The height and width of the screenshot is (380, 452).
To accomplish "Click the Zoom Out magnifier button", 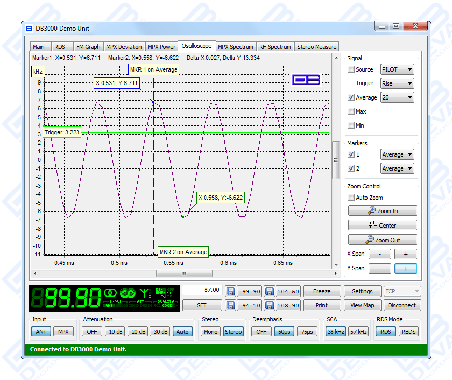I will click(383, 240).
